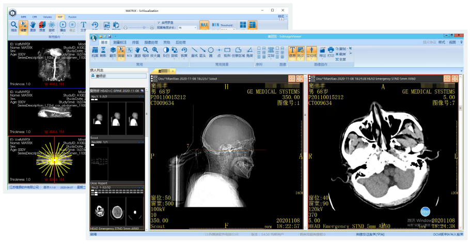The height and width of the screenshot is (244, 470).
Task: Click the 复制 copy button
Action: tap(341, 49)
